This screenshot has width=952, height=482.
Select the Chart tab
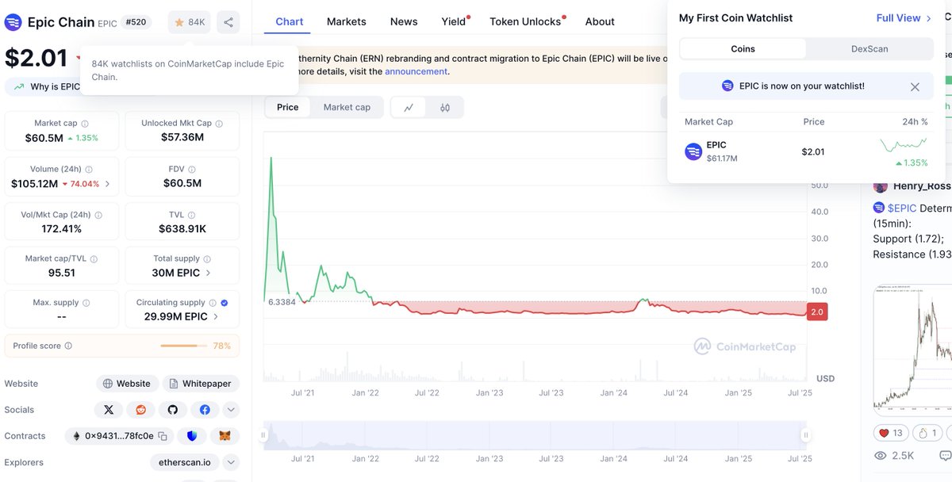(x=290, y=21)
